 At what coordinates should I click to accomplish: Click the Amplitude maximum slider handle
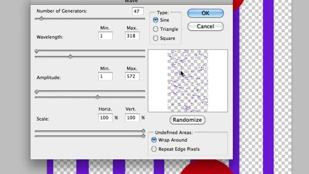(x=98, y=97)
